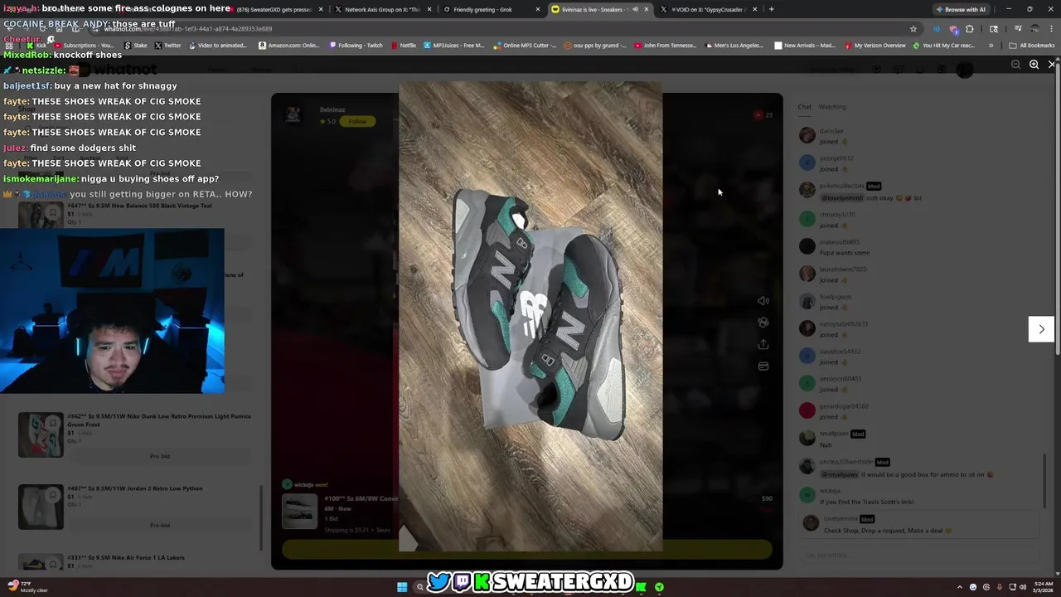
Task: Open the osu-pps bookmark
Action: [596, 46]
